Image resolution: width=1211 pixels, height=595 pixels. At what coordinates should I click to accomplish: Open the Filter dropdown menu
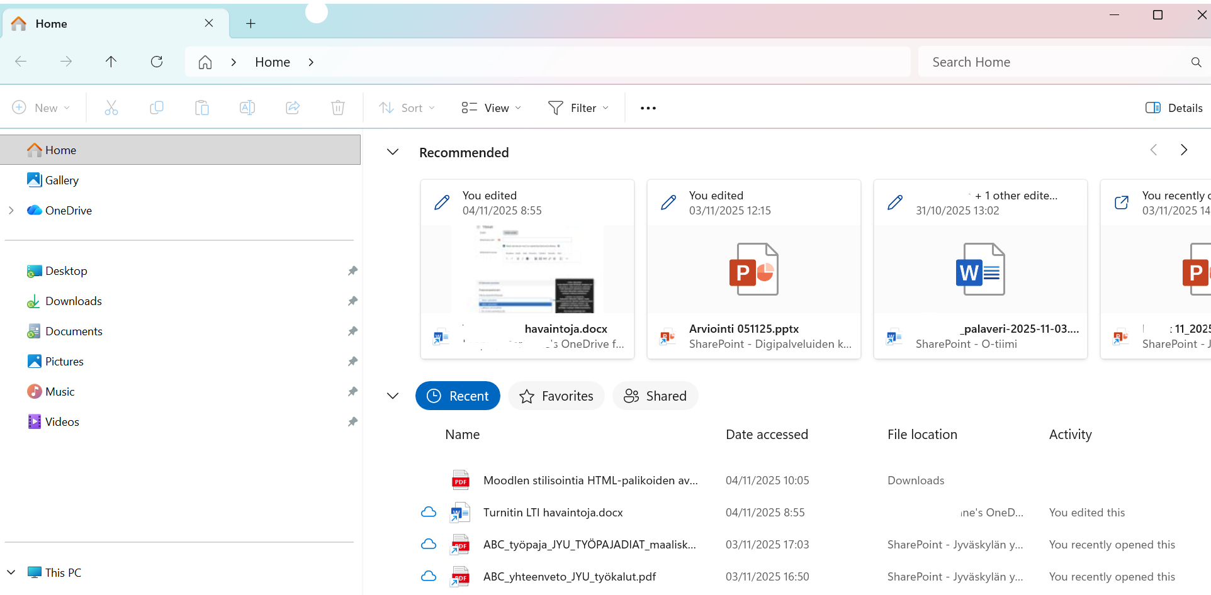tap(578, 108)
